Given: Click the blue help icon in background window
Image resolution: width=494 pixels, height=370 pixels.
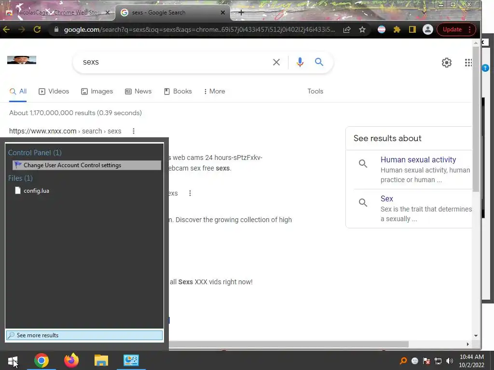Looking at the screenshot, I should 485,67.
